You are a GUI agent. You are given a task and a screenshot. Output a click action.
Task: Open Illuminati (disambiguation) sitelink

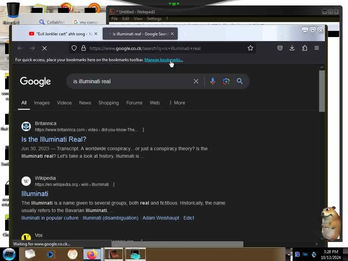pyautogui.click(x=110, y=218)
